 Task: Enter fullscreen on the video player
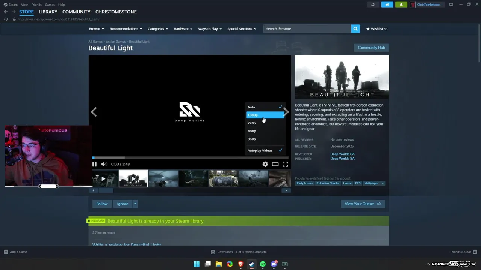[285, 164]
